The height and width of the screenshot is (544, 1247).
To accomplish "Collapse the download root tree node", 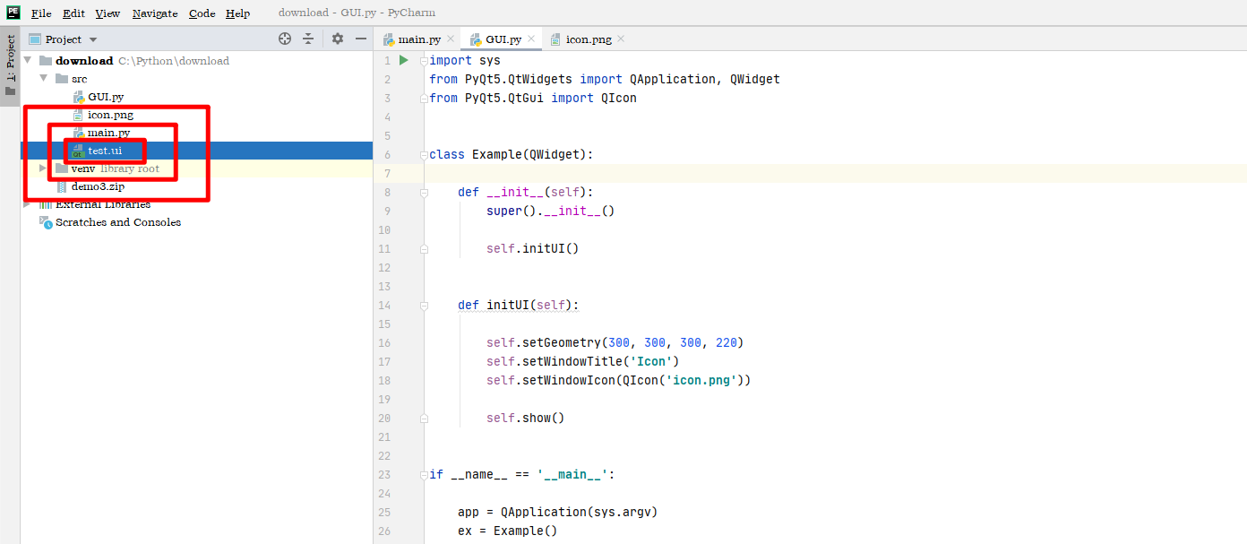I will coord(27,61).
